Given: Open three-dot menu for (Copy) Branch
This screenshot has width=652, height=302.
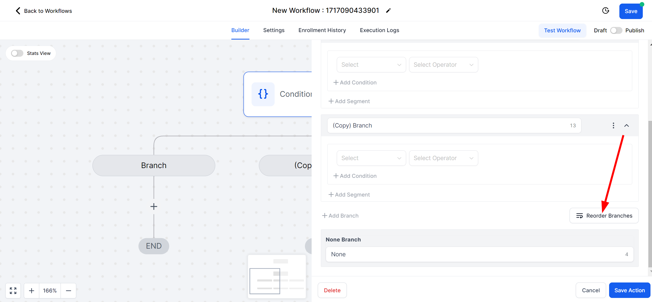Looking at the screenshot, I should [613, 125].
